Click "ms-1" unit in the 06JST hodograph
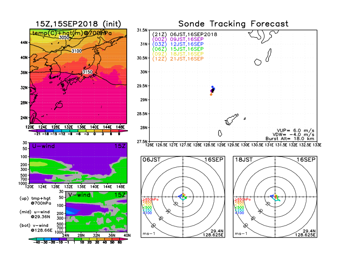 tap(149, 234)
